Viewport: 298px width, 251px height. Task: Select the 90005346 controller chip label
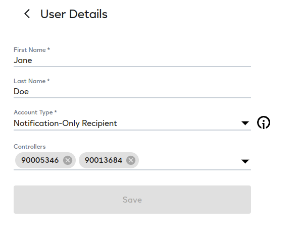(40, 160)
